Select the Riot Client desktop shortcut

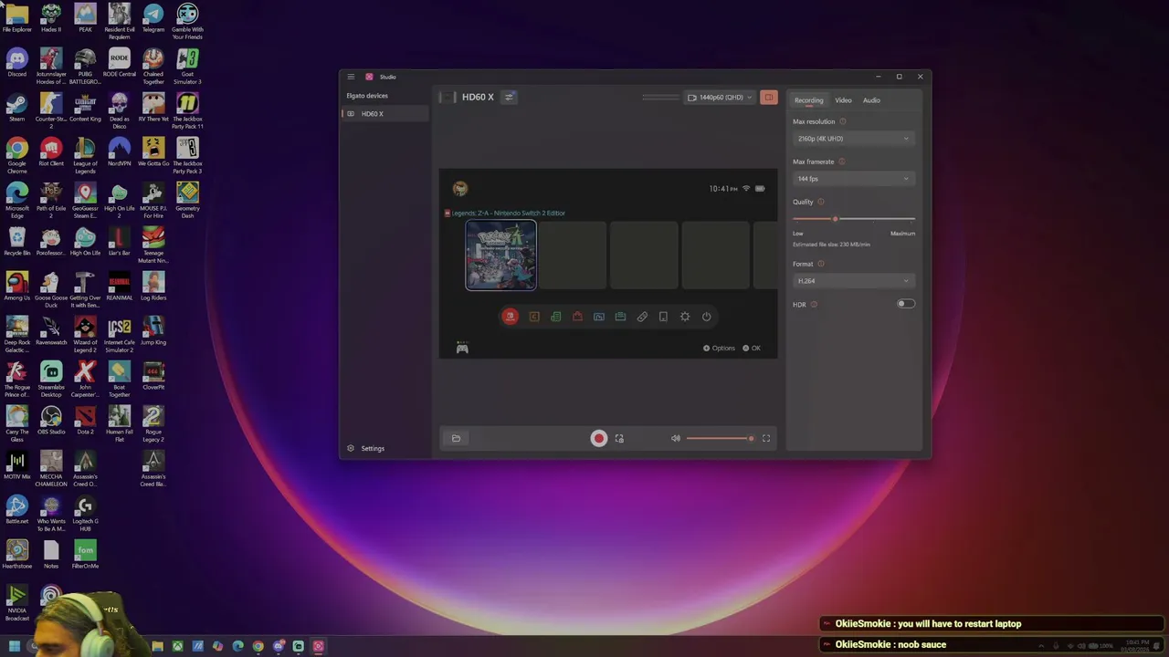51,152
